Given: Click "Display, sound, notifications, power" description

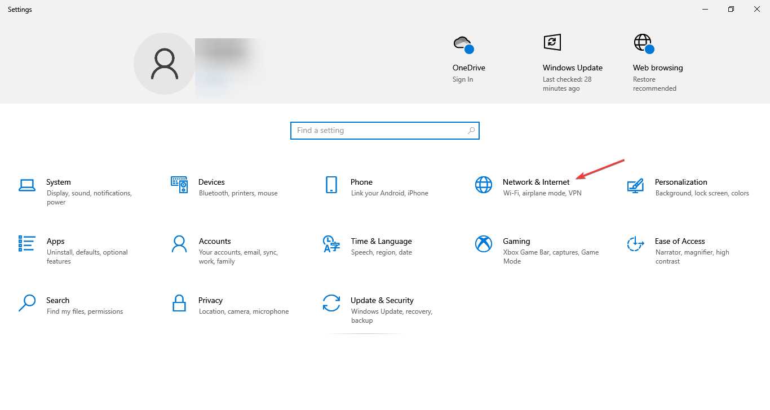Looking at the screenshot, I should 89,198.
